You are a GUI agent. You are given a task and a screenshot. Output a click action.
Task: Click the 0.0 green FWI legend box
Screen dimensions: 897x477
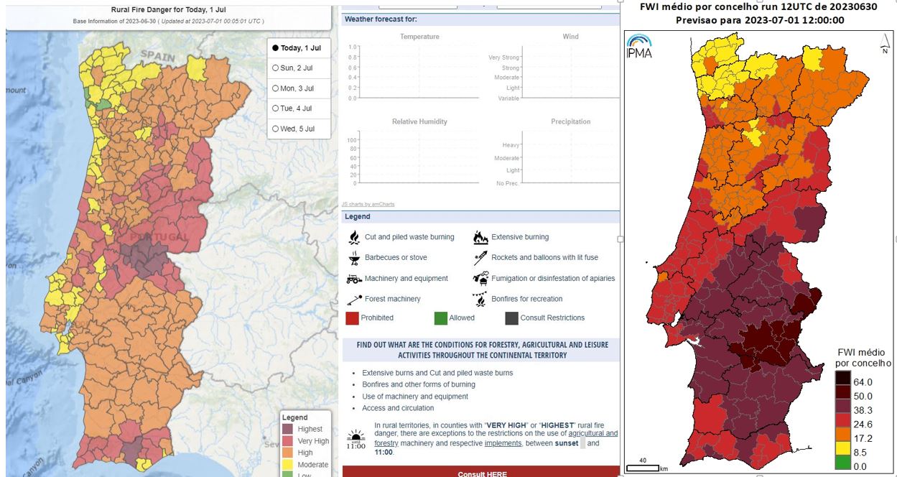843,461
